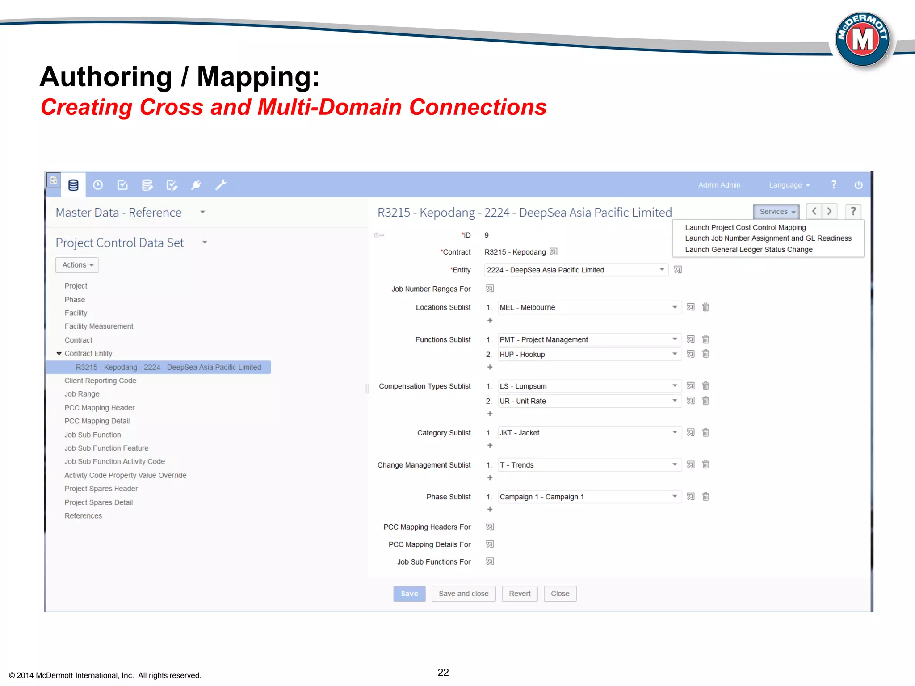
Task: Open the Actions dropdown
Action: point(77,265)
